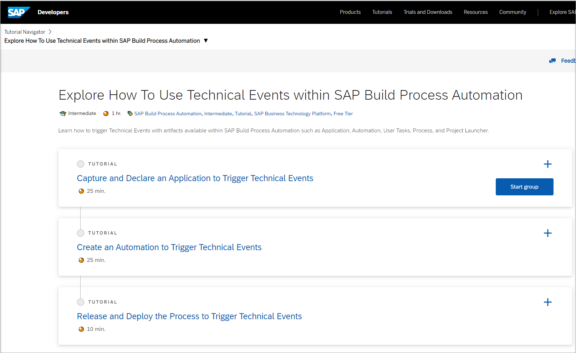Open SAP Build Process Automation tag
Image resolution: width=576 pixels, height=353 pixels.
(168, 114)
